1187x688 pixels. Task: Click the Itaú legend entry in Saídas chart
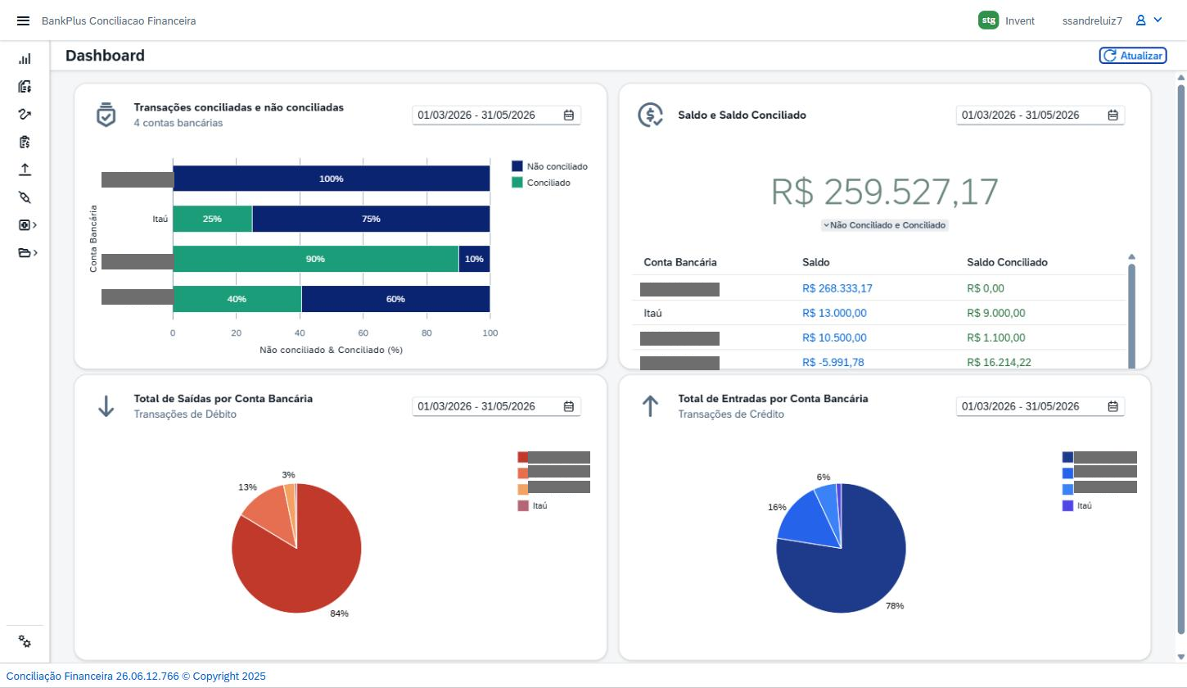coord(533,506)
